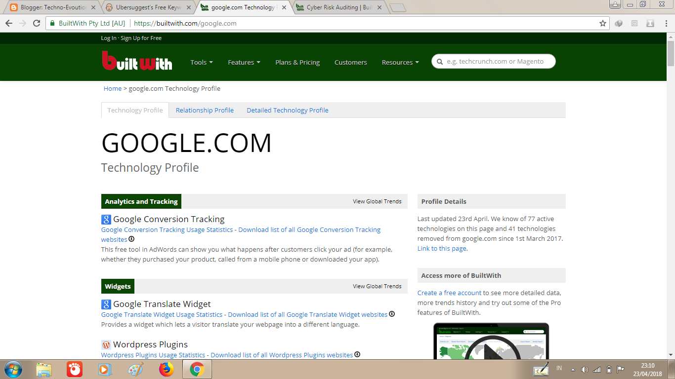Click the BuiltWith search input field
The height and width of the screenshot is (379, 675).
pyautogui.click(x=493, y=61)
